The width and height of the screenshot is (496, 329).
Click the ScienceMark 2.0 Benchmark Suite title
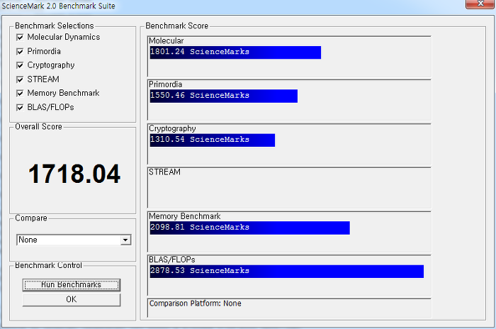pyautogui.click(x=59, y=6)
